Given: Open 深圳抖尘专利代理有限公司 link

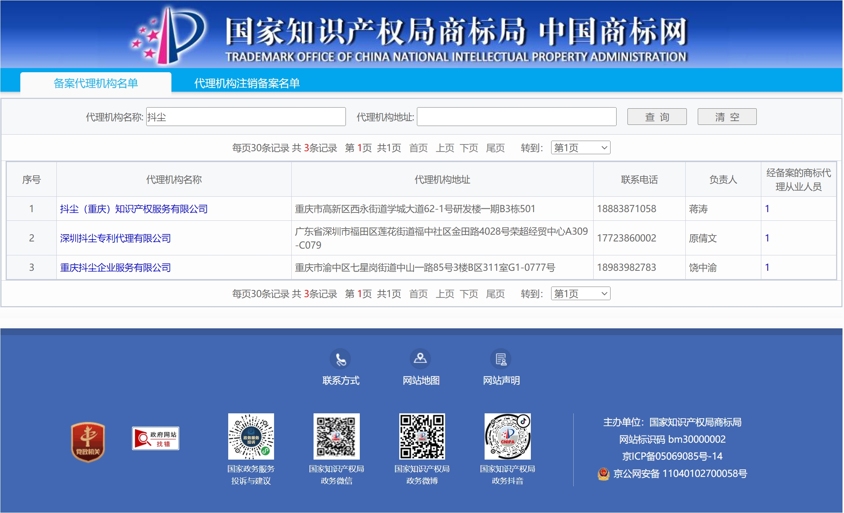Looking at the screenshot, I should coord(115,238).
